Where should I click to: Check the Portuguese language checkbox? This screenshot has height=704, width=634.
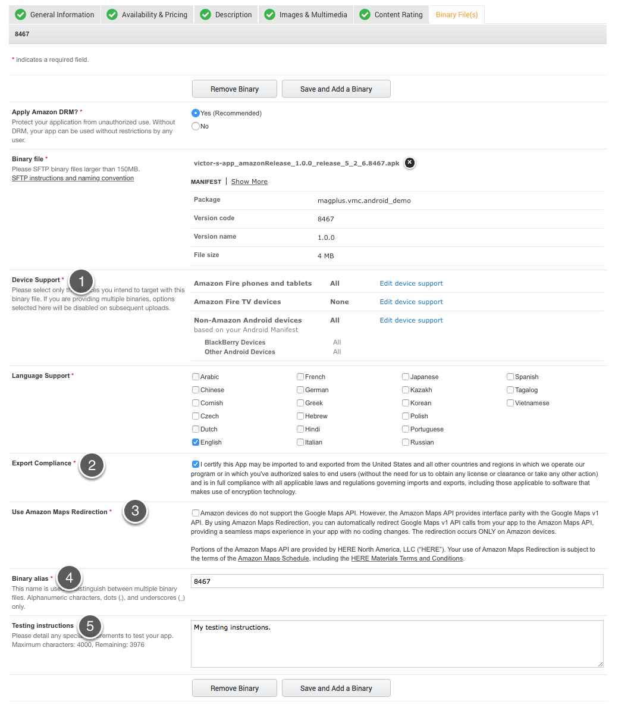(x=406, y=429)
